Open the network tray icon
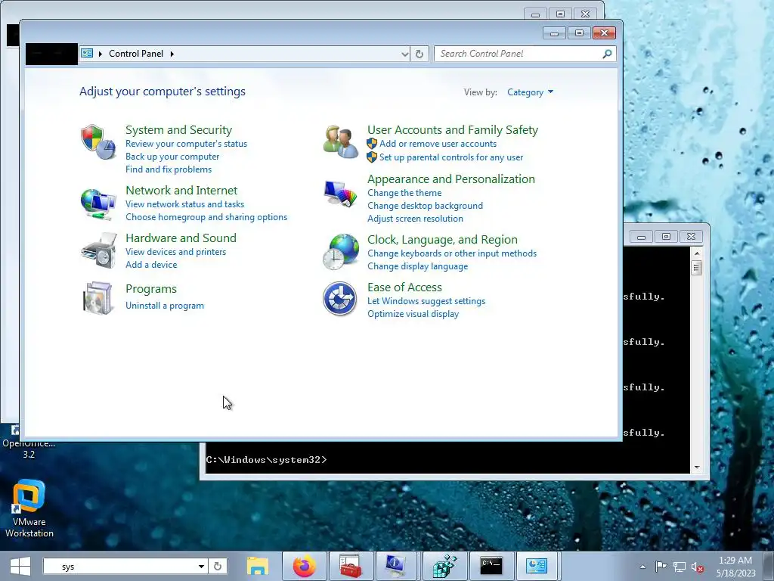This screenshot has height=581, width=774. 680,567
